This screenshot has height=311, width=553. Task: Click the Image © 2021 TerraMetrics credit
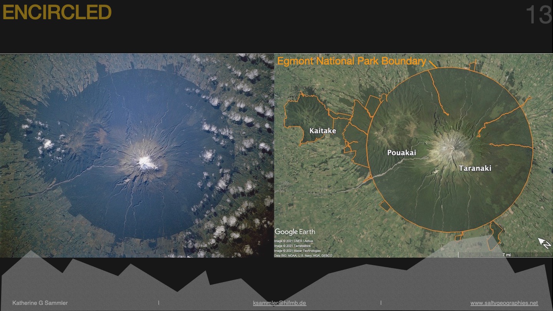(x=292, y=246)
